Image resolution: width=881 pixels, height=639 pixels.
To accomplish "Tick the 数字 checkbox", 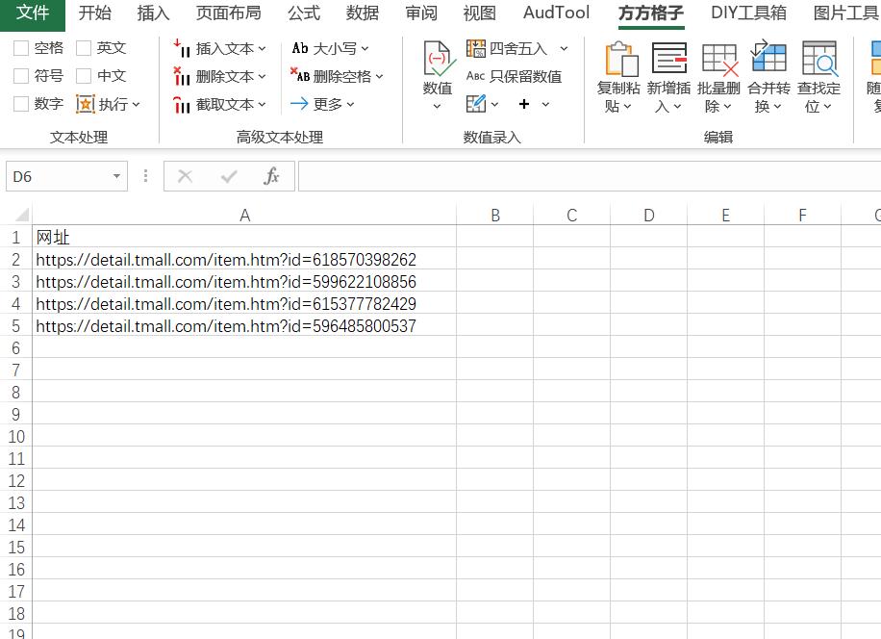I will click(21, 103).
